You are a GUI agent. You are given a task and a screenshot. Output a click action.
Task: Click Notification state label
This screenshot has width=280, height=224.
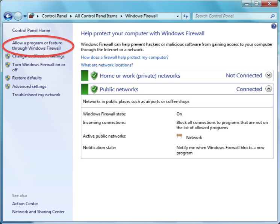[99, 148]
